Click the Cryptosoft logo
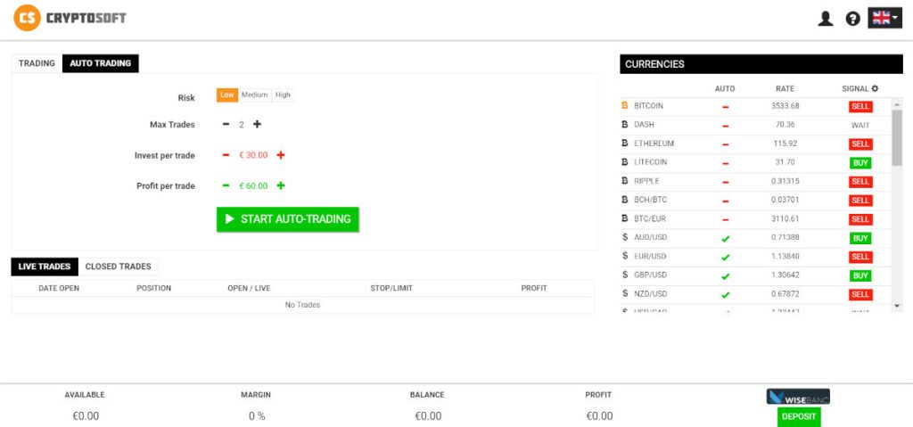 [x=71, y=17]
